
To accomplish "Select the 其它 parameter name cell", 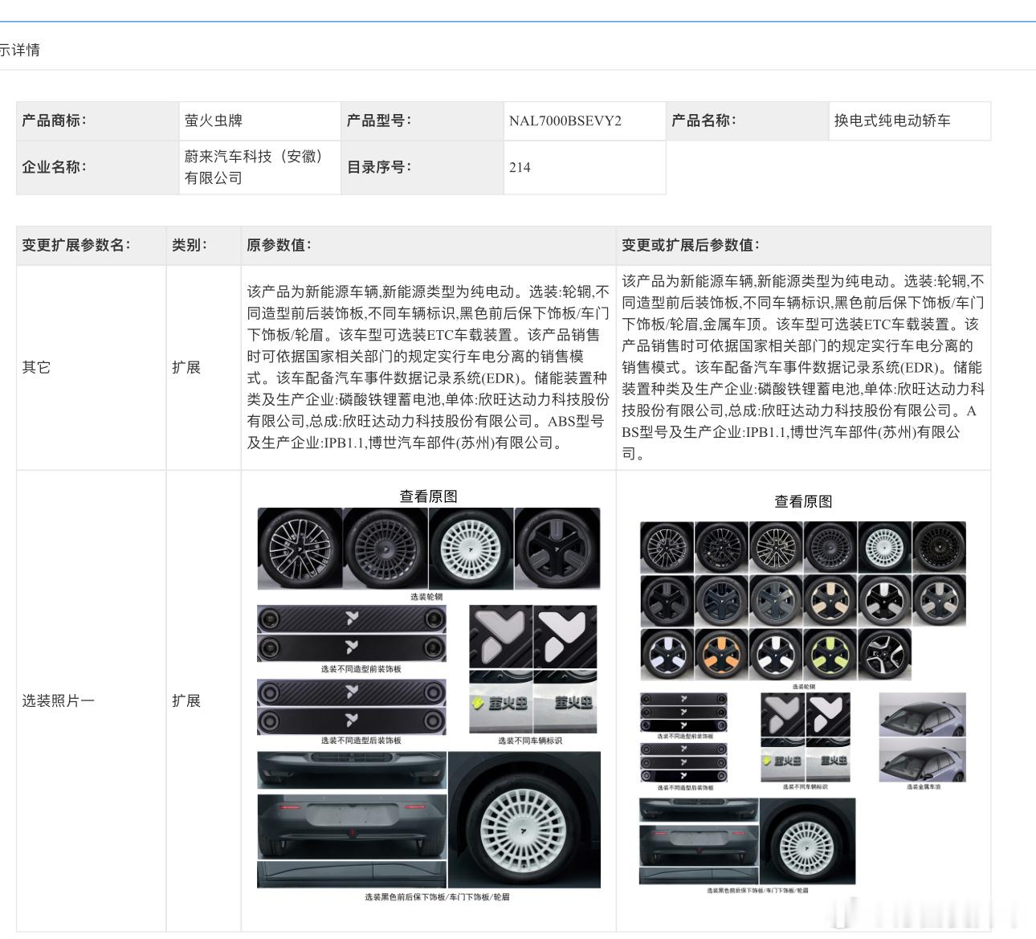I will tap(91, 367).
